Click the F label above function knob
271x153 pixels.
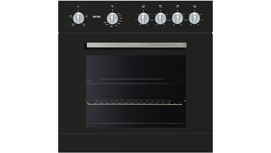pyautogui.click(x=78, y=7)
